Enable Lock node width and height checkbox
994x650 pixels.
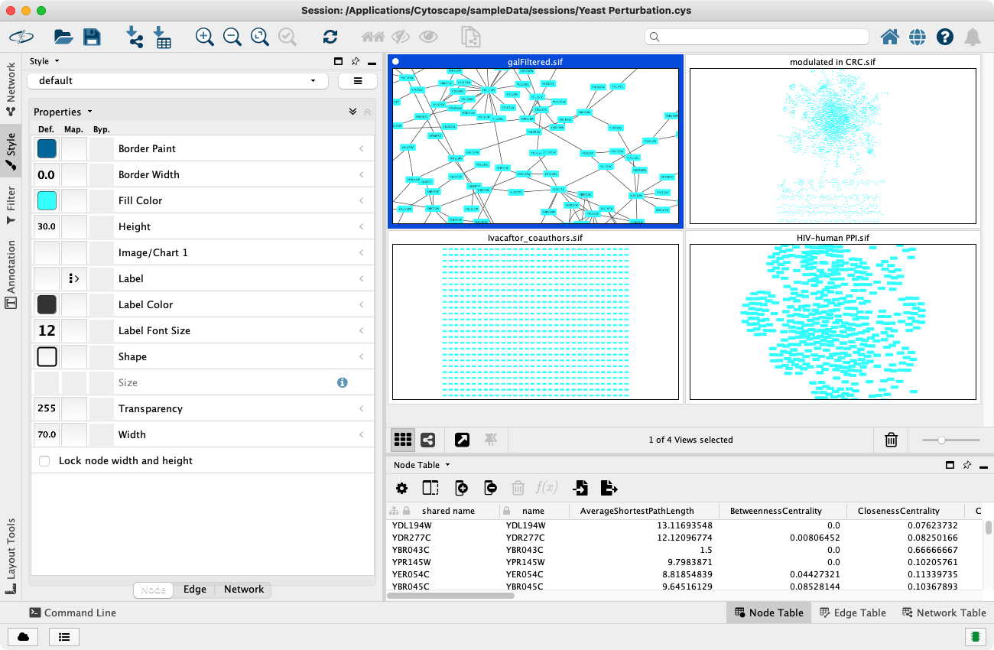44,461
